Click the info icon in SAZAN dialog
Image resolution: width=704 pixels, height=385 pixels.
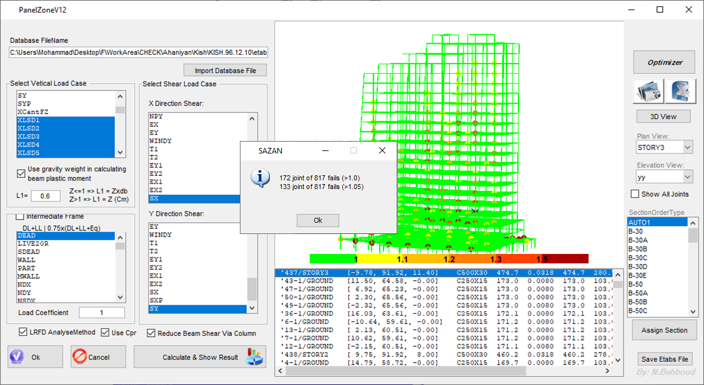coord(259,179)
